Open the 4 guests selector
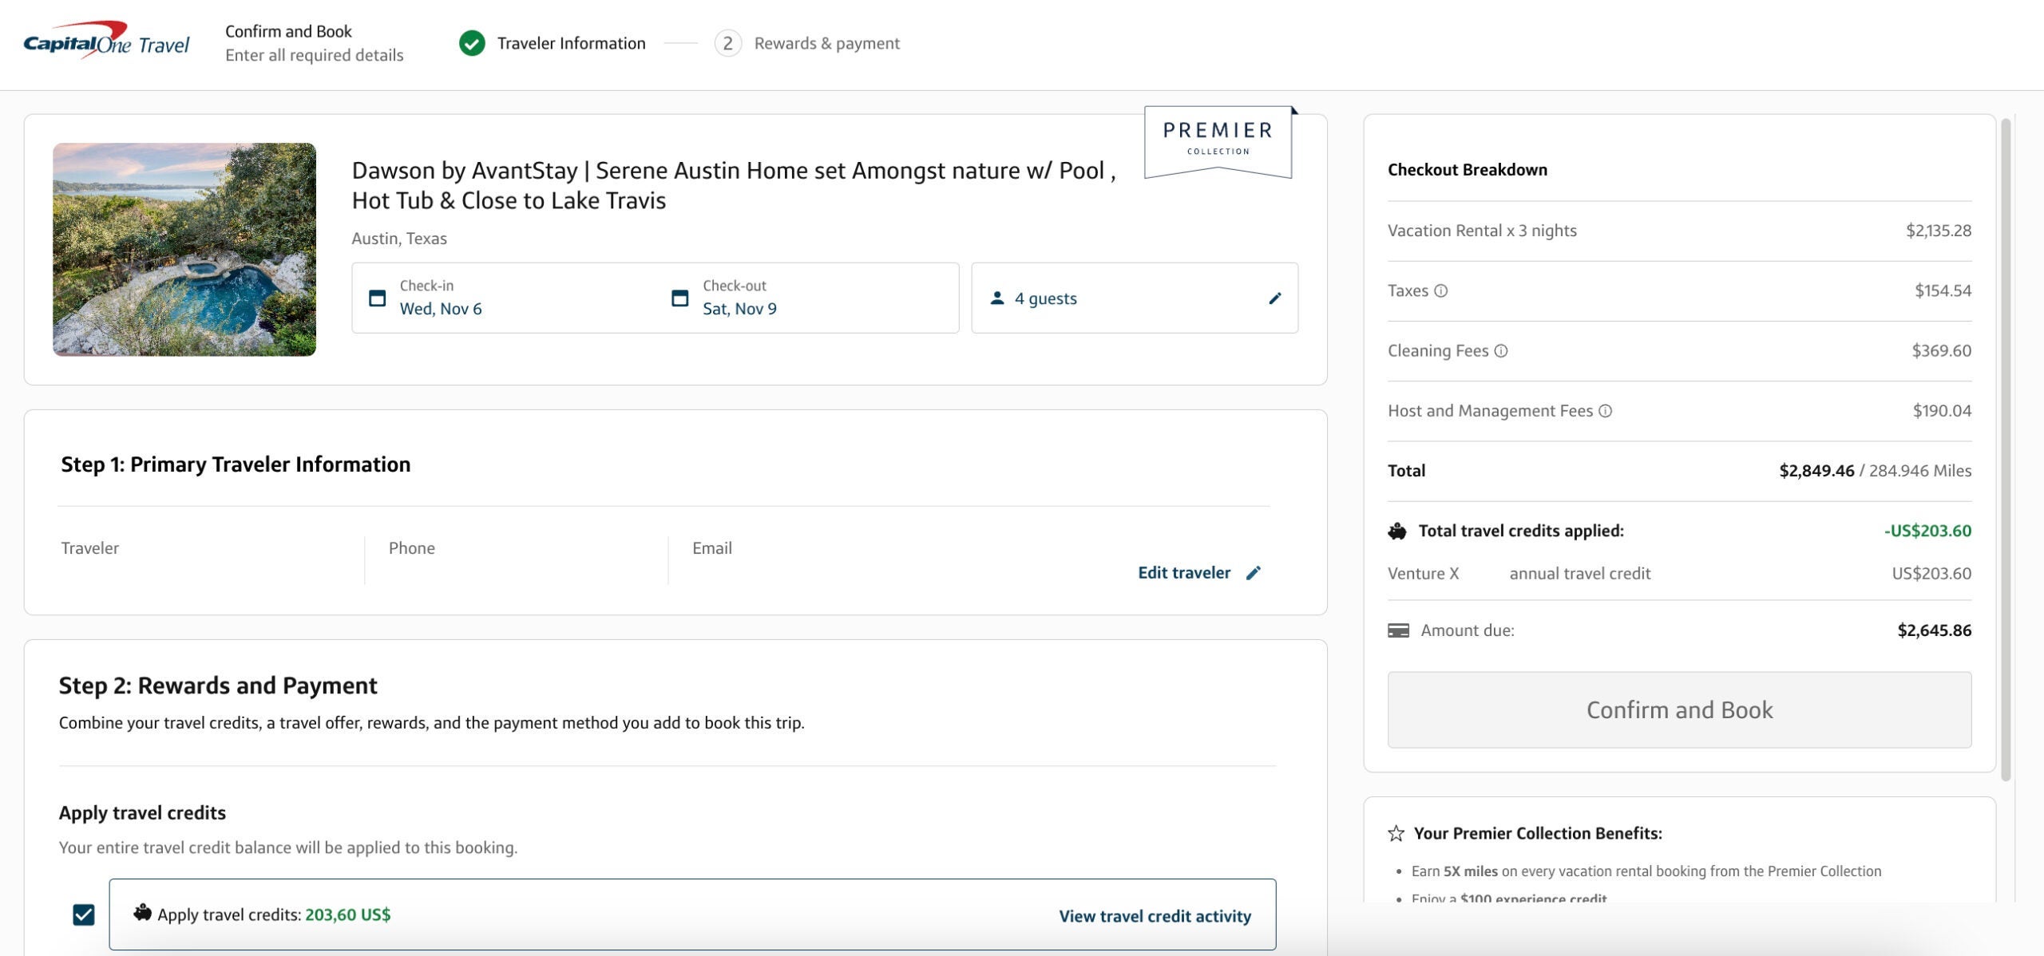This screenshot has height=956, width=2044. [1046, 298]
